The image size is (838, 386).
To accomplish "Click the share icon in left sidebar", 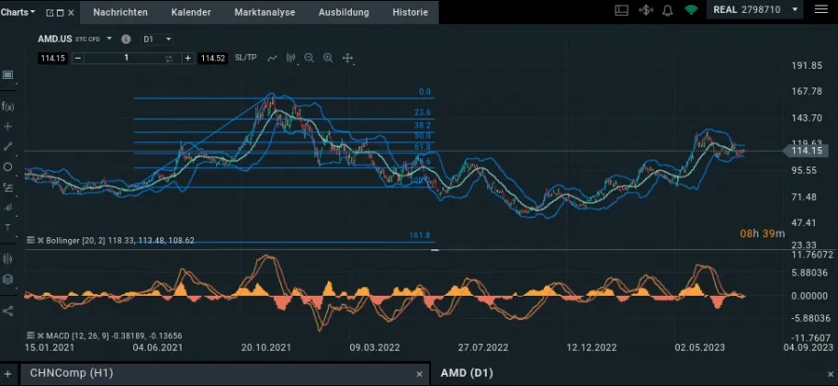I will coord(8,310).
